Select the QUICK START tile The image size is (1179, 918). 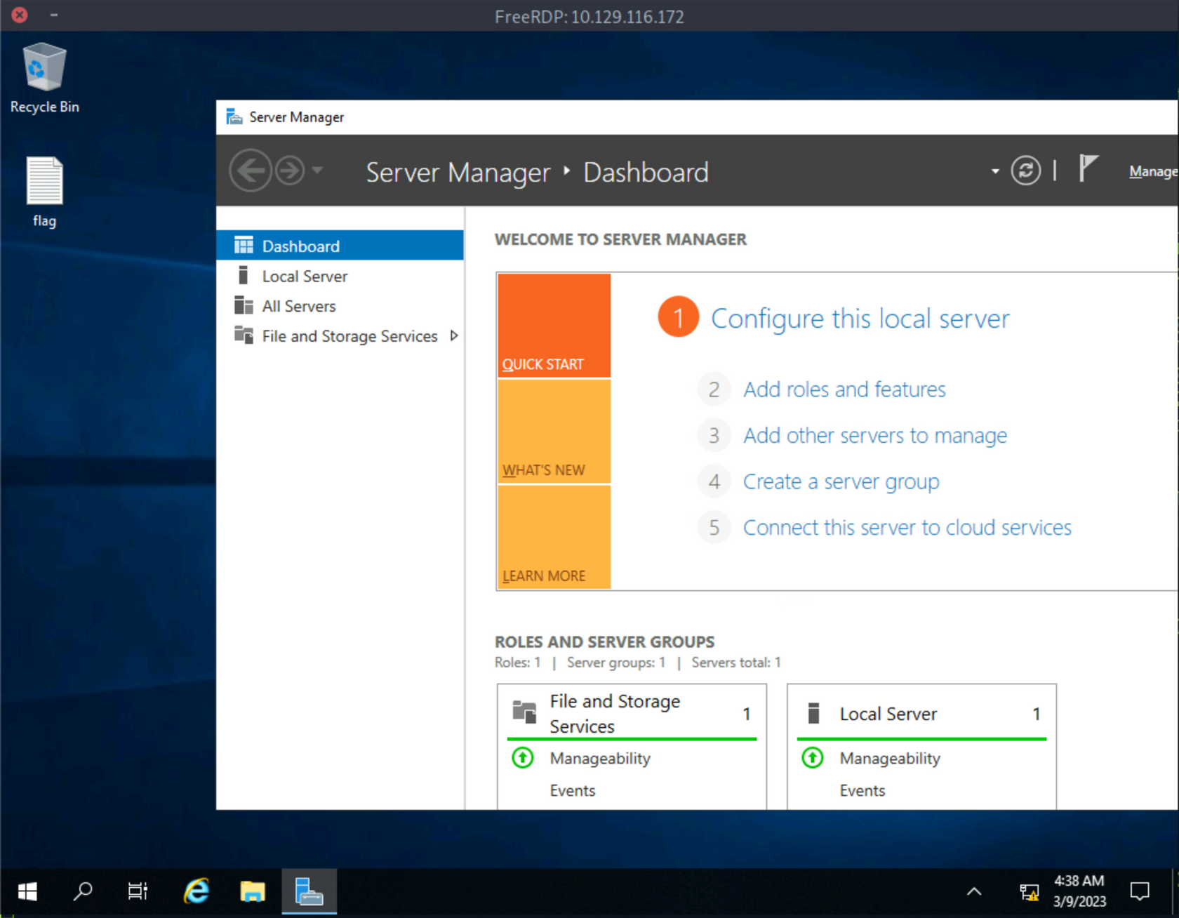point(554,326)
